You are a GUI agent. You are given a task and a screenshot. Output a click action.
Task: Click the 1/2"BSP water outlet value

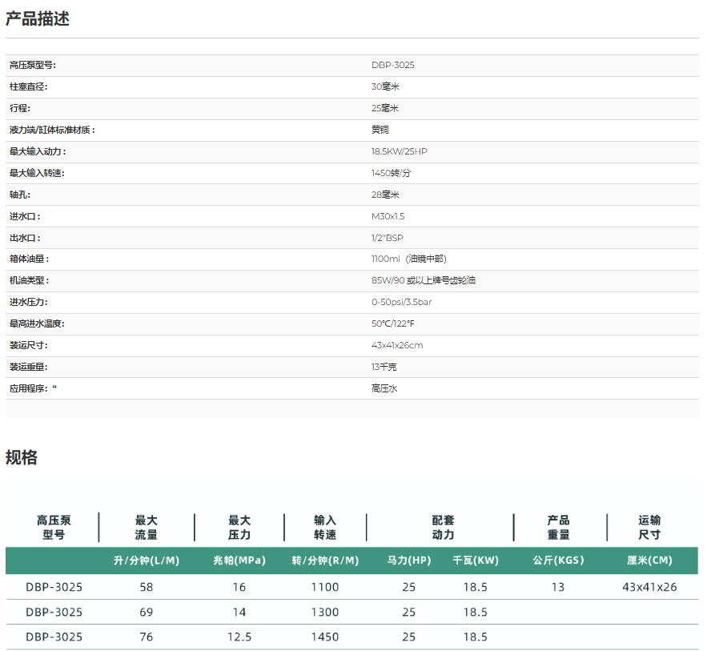(x=388, y=238)
